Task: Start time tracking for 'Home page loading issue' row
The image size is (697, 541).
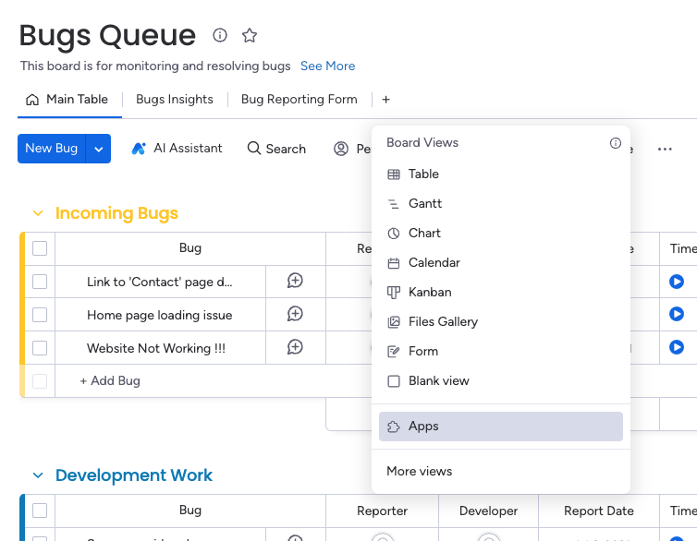Action: (677, 314)
